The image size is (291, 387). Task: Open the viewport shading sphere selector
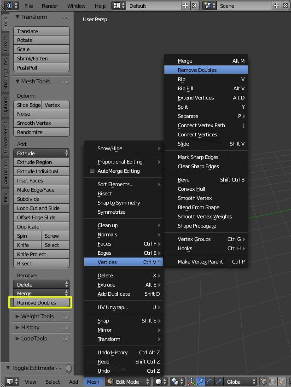point(161,381)
